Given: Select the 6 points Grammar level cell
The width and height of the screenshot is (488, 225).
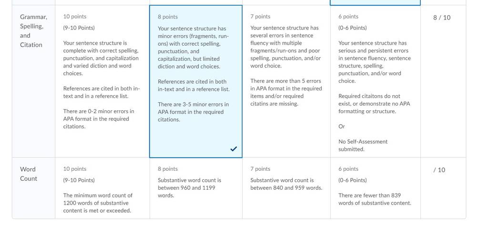Looking at the screenshot, I should pos(376,81).
